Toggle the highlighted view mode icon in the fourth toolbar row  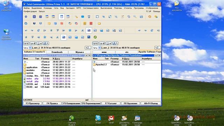[64, 37]
